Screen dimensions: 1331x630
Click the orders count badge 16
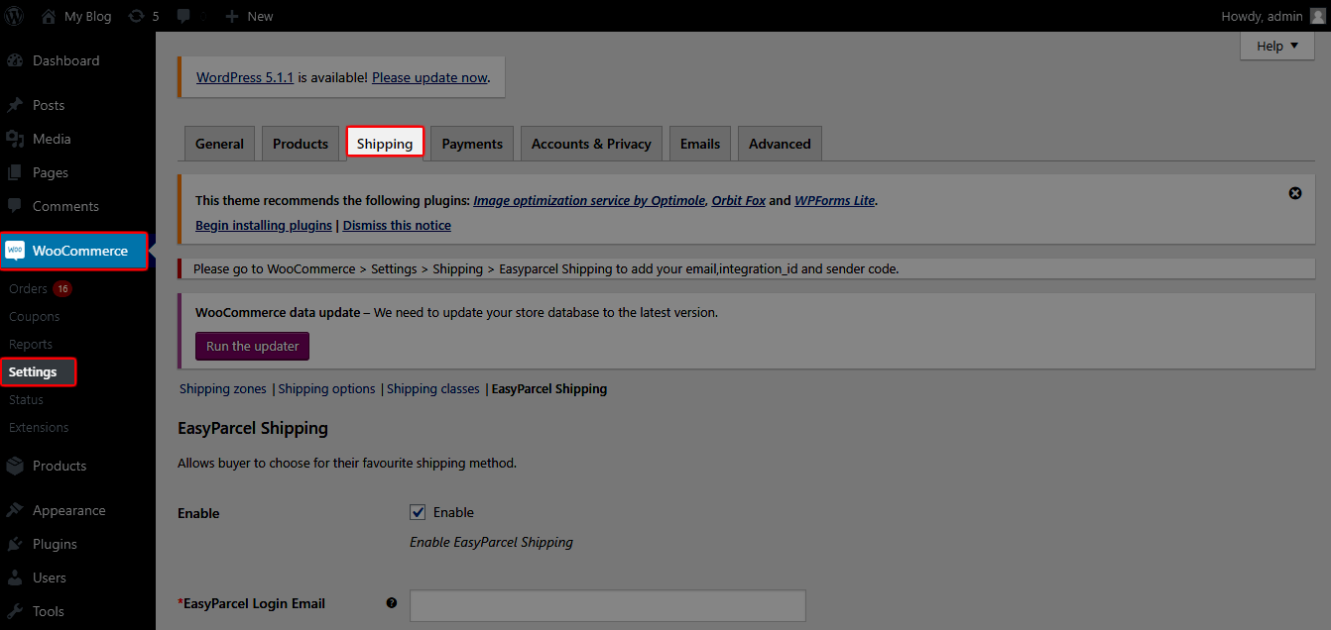tap(62, 289)
